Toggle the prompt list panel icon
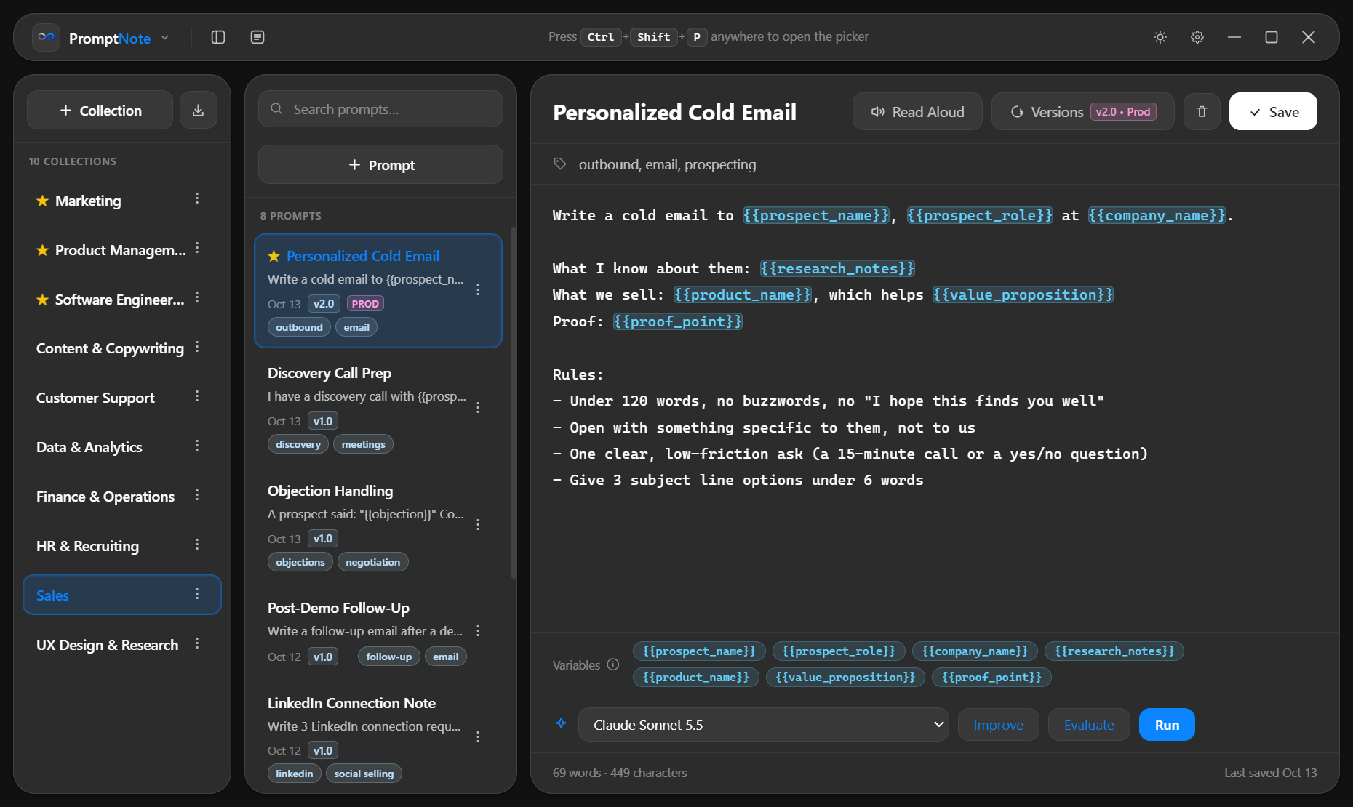The width and height of the screenshot is (1353, 807). pos(258,37)
